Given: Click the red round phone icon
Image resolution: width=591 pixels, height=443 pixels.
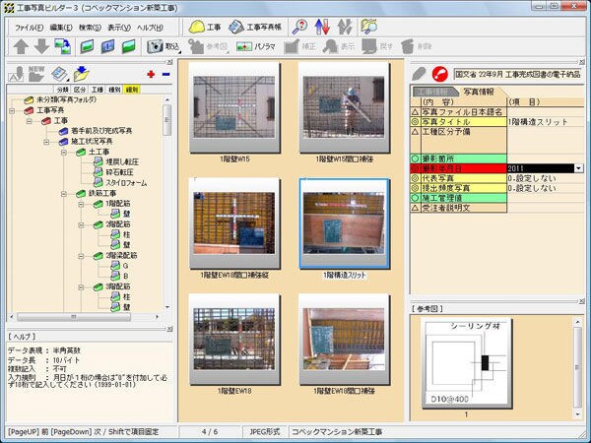Looking at the screenshot, I should click(x=440, y=74).
